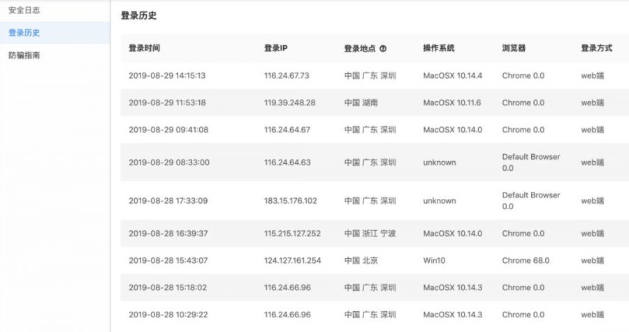Click the 登录时间 column header
This screenshot has width=629, height=332.
pyautogui.click(x=144, y=49)
